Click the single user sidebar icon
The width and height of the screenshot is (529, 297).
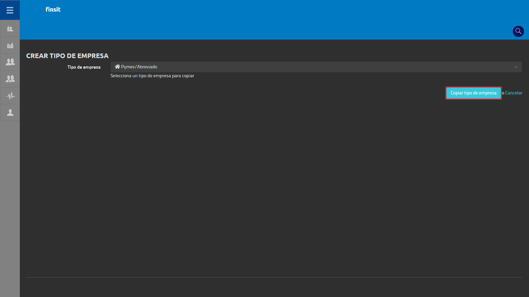pyautogui.click(x=10, y=113)
